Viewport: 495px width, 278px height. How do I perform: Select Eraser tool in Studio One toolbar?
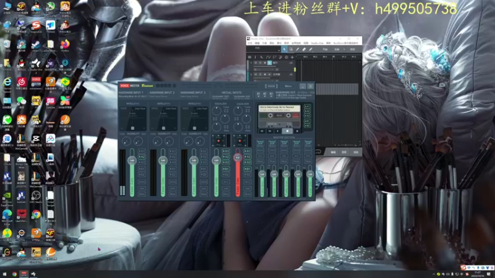click(304, 49)
